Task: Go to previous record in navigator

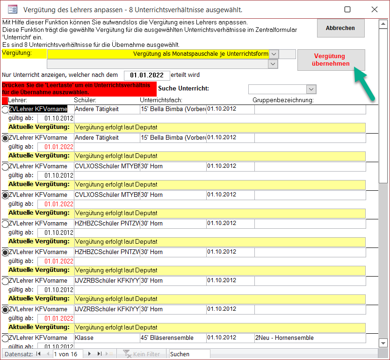Action: [47, 354]
